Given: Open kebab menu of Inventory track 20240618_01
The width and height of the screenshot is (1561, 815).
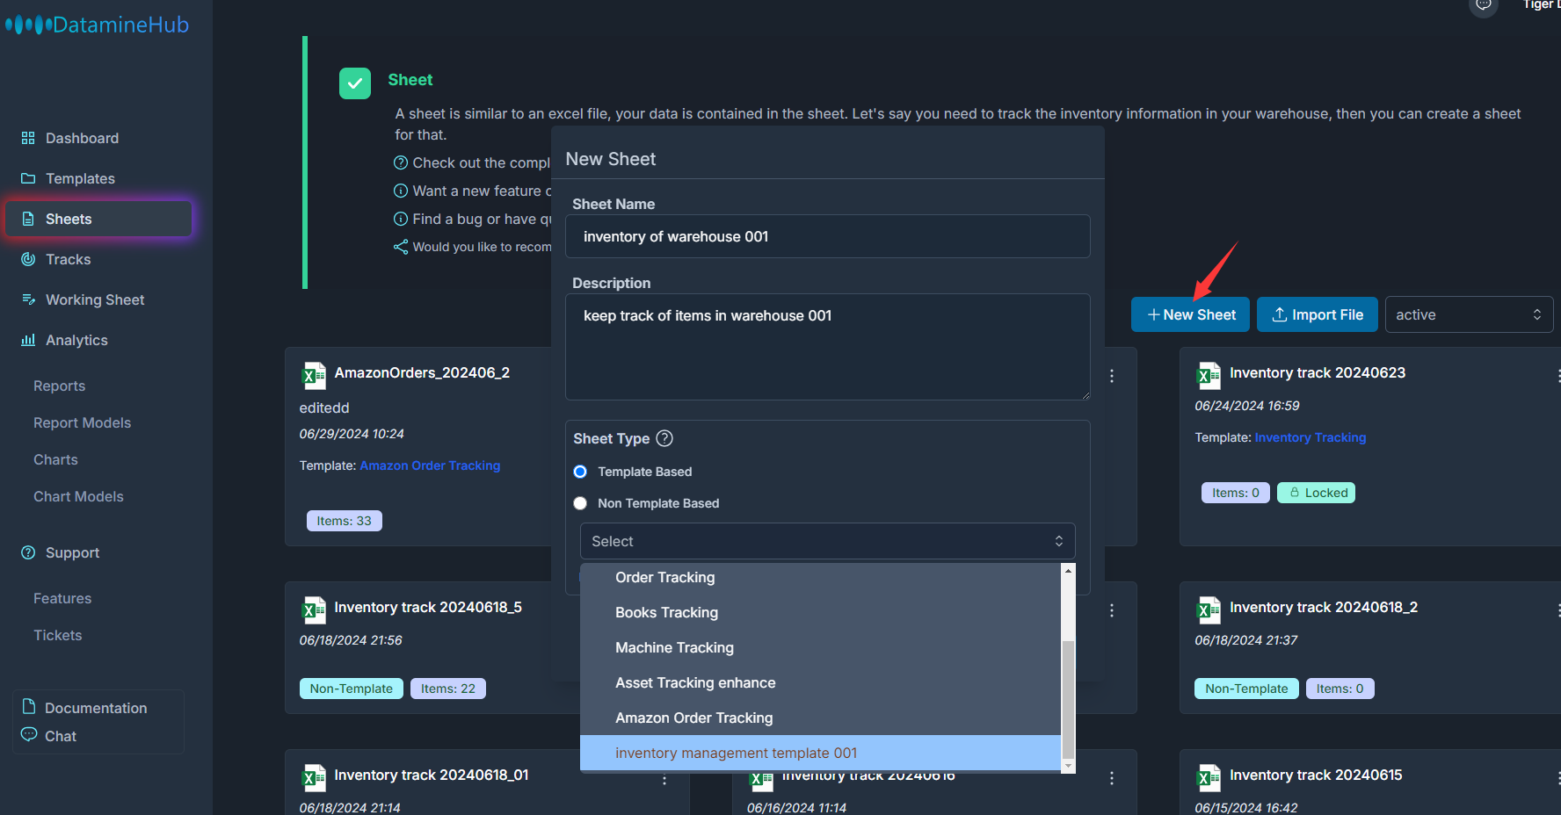Looking at the screenshot, I should (x=664, y=779).
